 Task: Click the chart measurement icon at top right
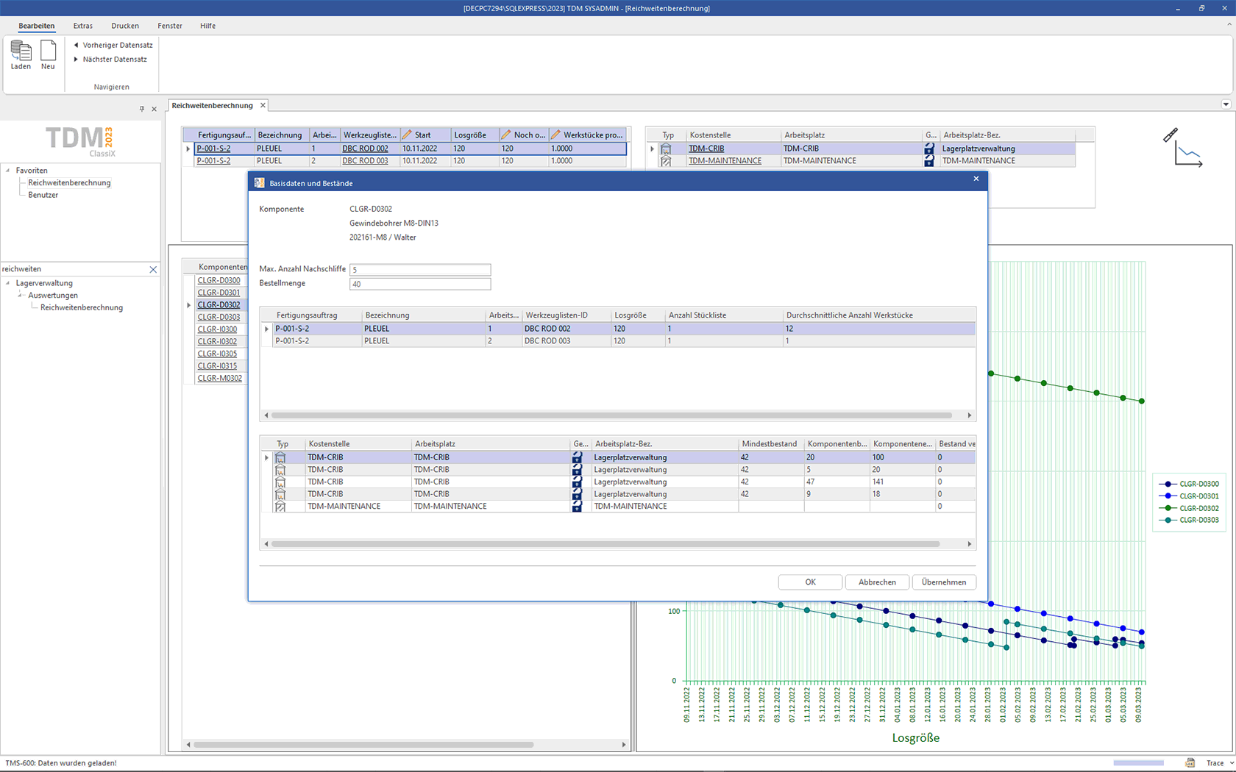point(1183,148)
